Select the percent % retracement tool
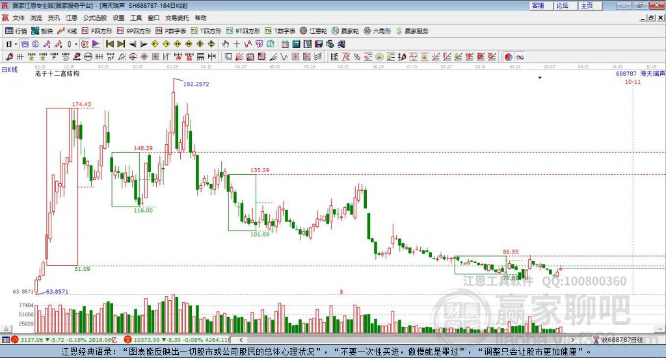The image size is (666, 358). point(357,57)
